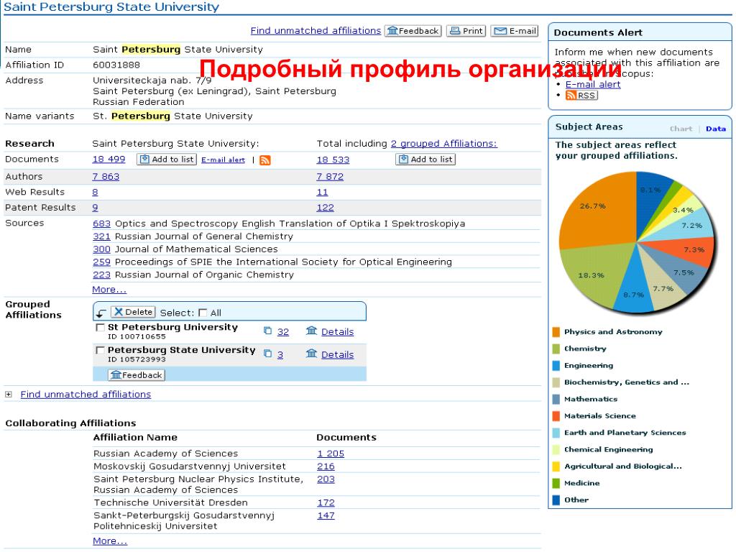The image size is (736, 552).
Task: Click Feedback button under grouped affiliations
Action: [137, 375]
